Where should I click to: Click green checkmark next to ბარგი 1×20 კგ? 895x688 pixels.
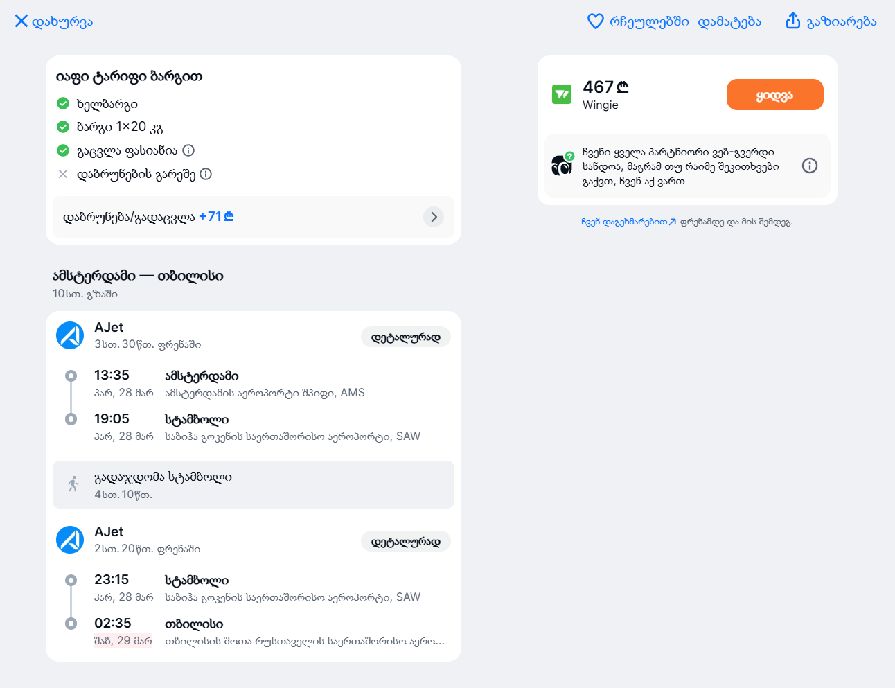coord(63,127)
